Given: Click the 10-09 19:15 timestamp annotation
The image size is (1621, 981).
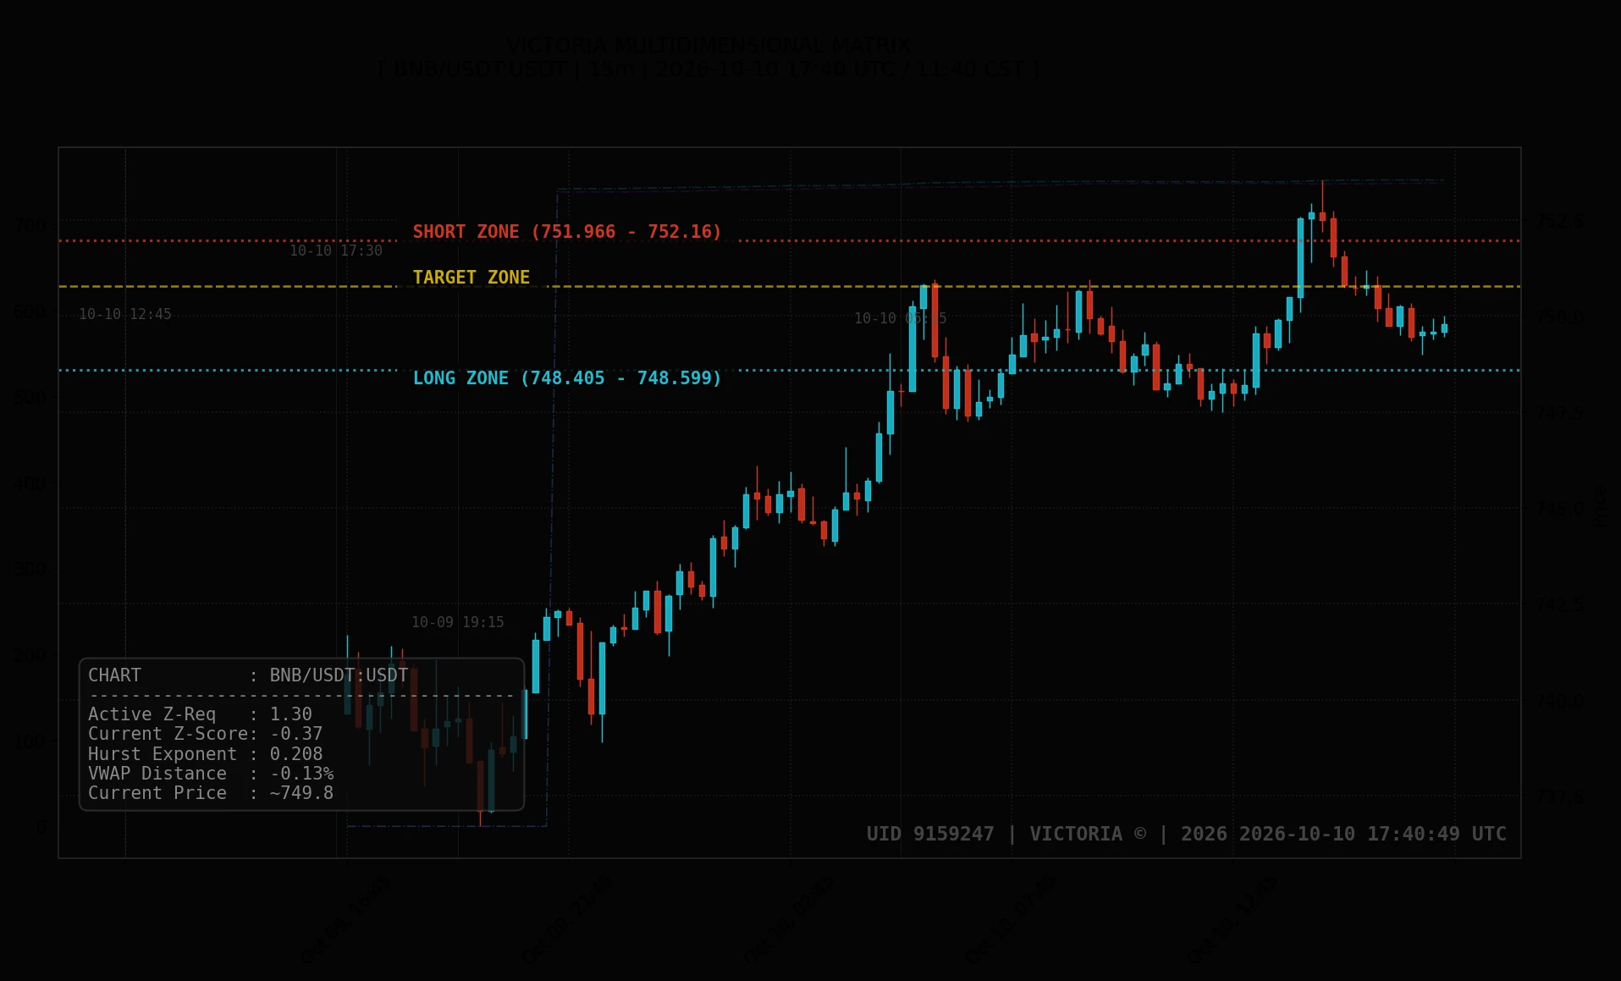Looking at the screenshot, I should click(458, 622).
